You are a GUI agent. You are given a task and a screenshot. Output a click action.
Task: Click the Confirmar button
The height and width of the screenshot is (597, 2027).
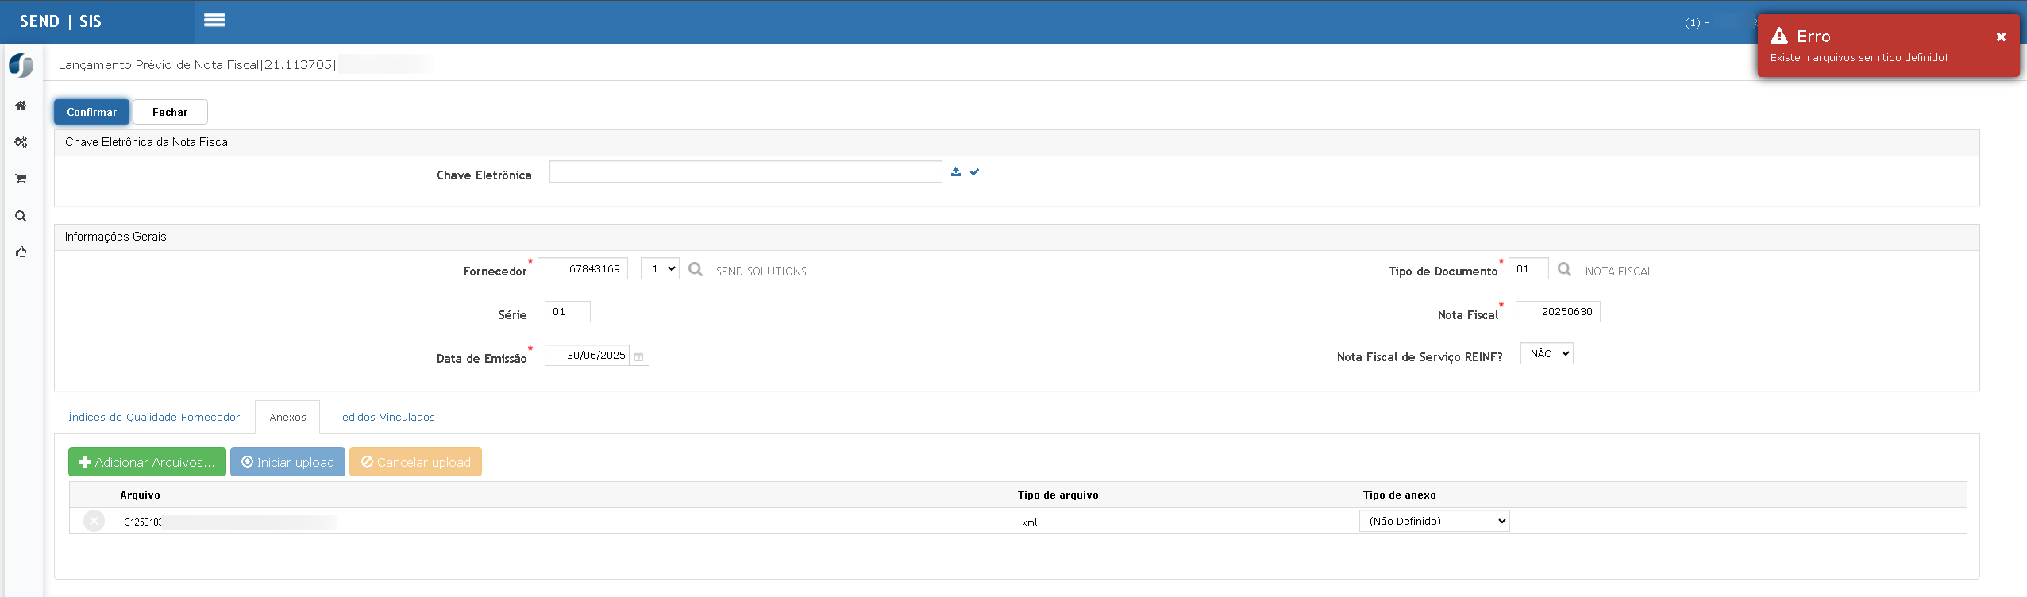click(91, 112)
